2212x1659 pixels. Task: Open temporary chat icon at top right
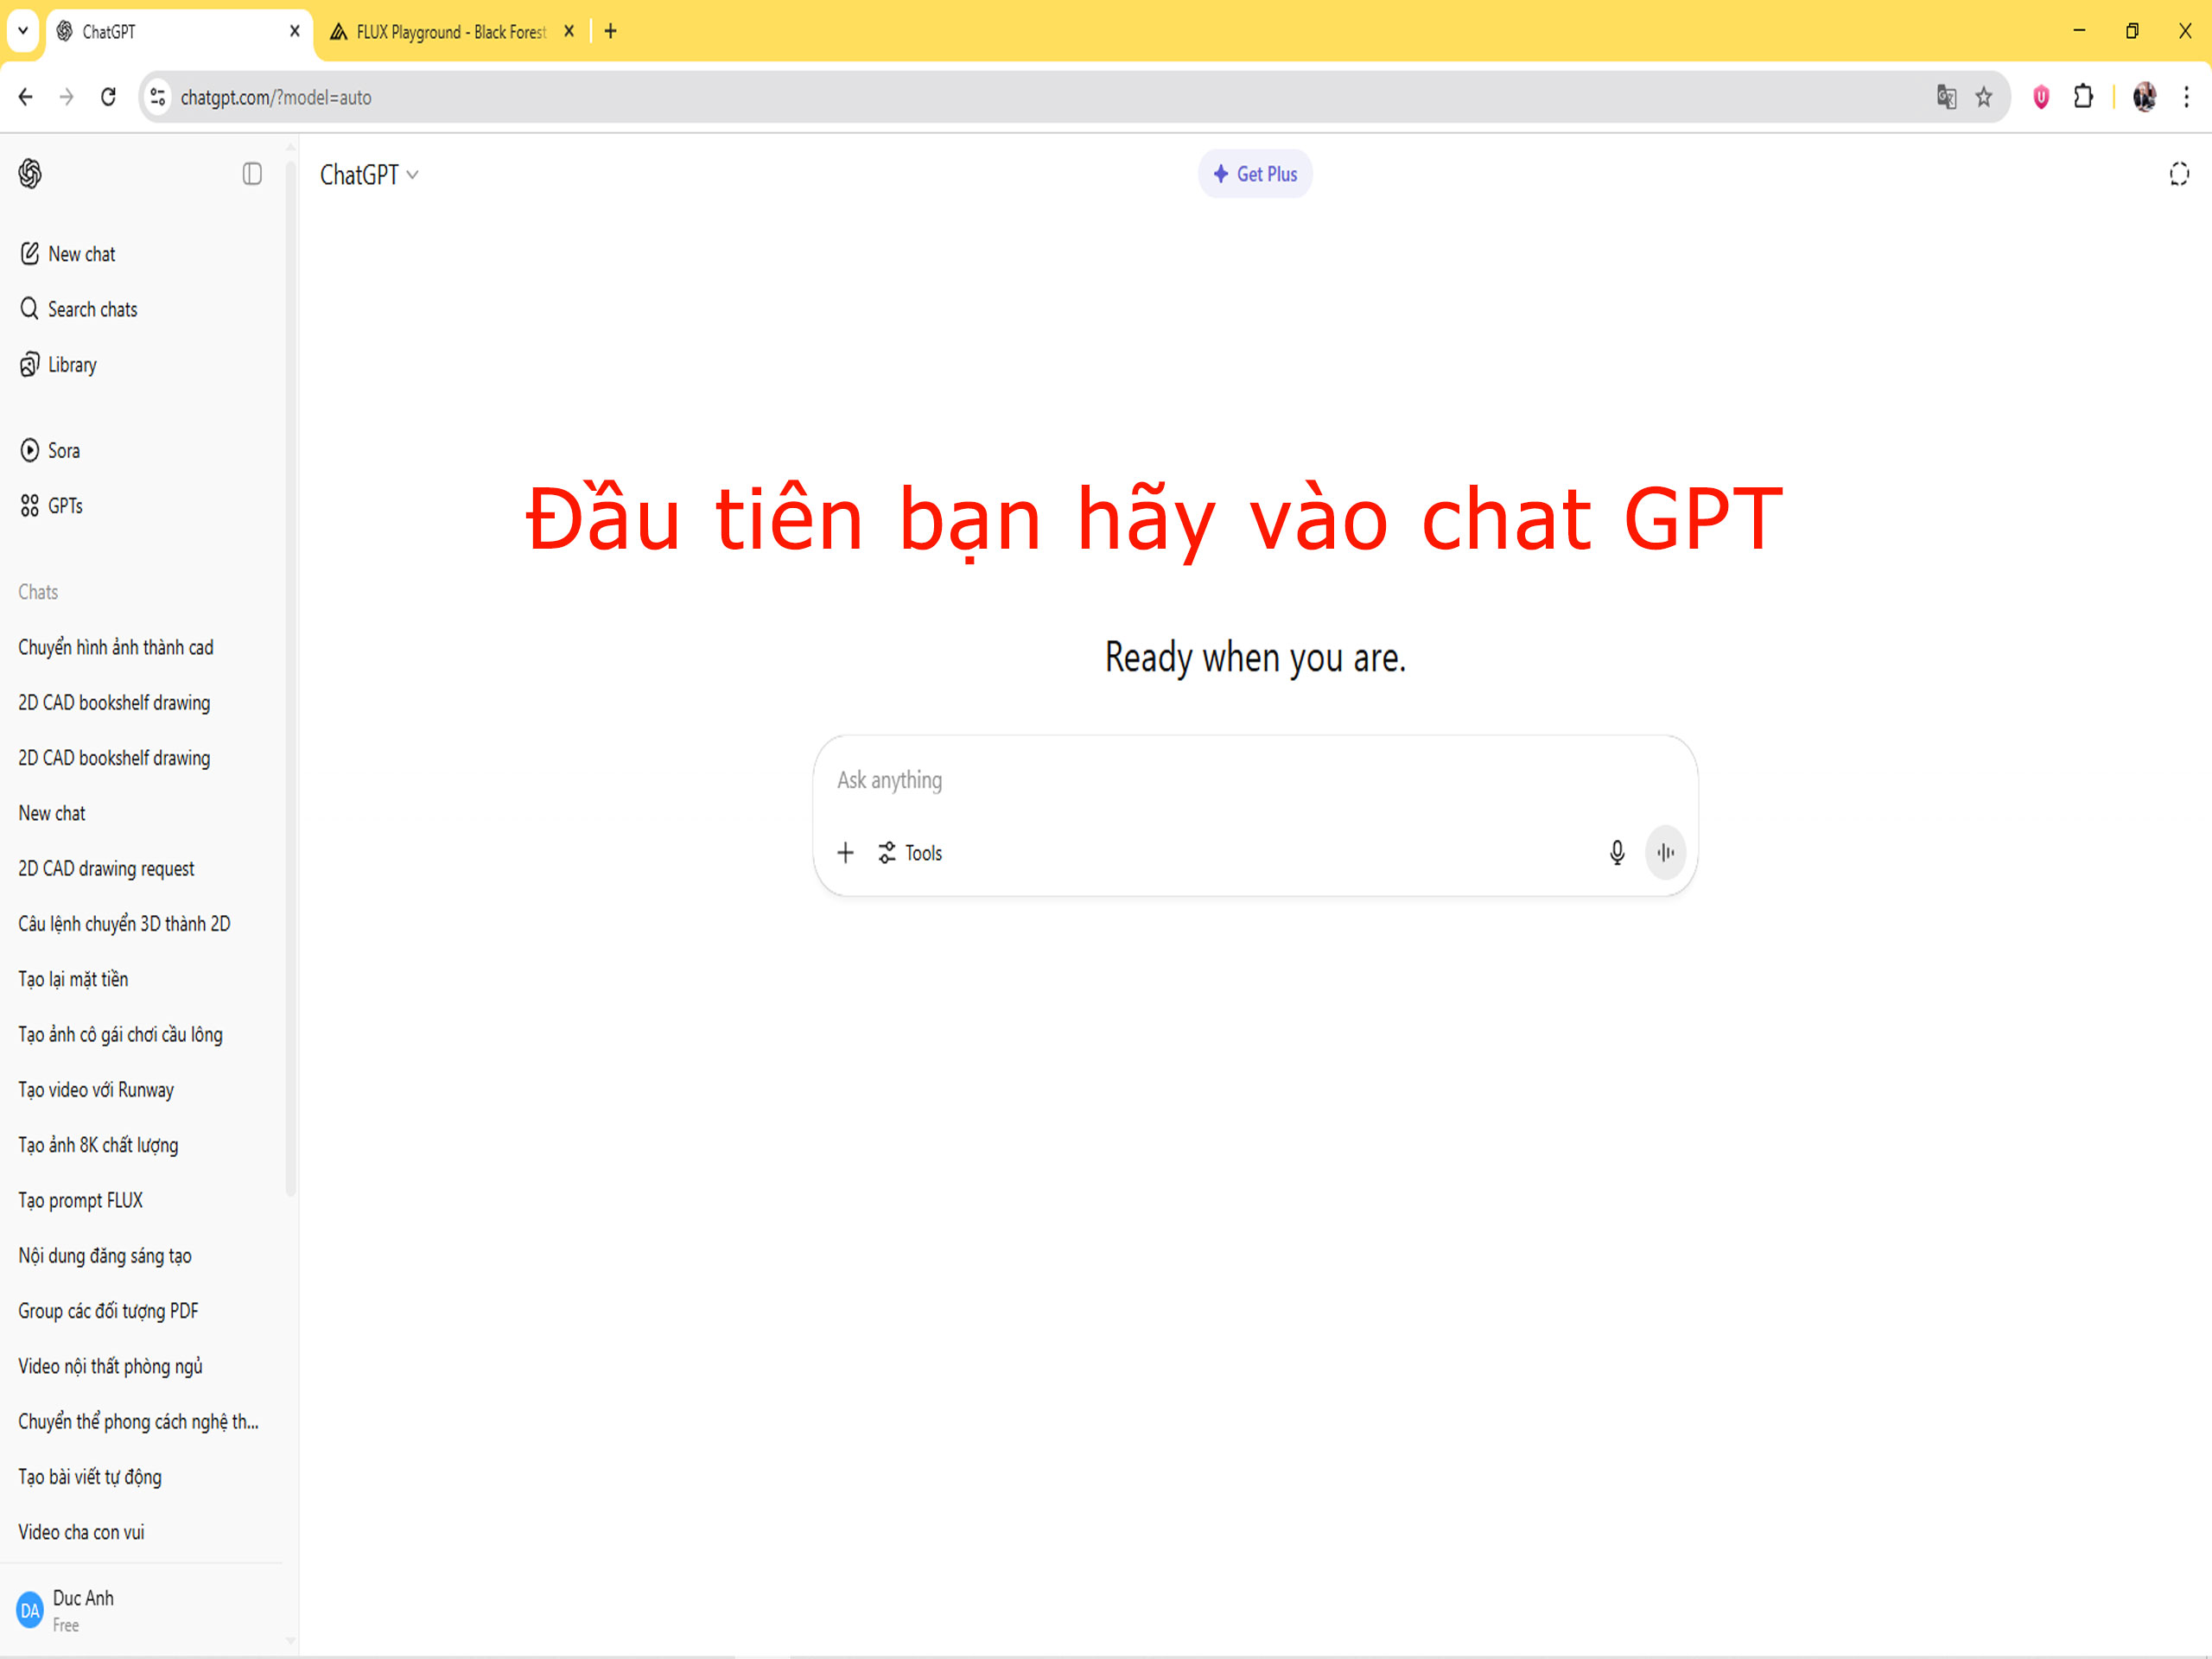click(x=2178, y=174)
